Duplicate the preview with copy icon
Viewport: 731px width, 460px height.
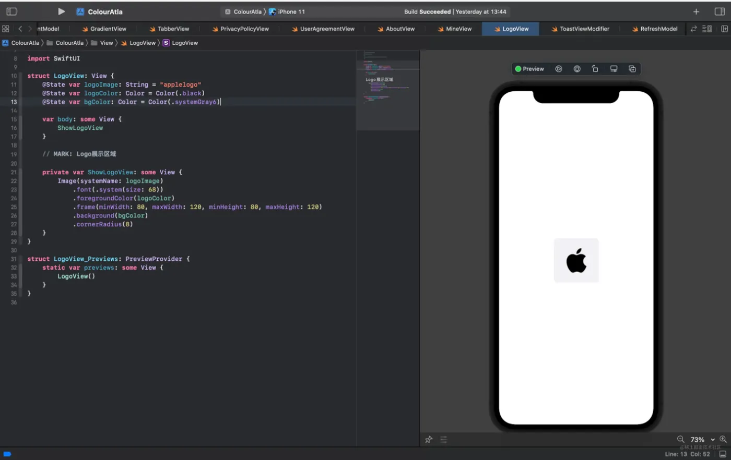point(632,69)
